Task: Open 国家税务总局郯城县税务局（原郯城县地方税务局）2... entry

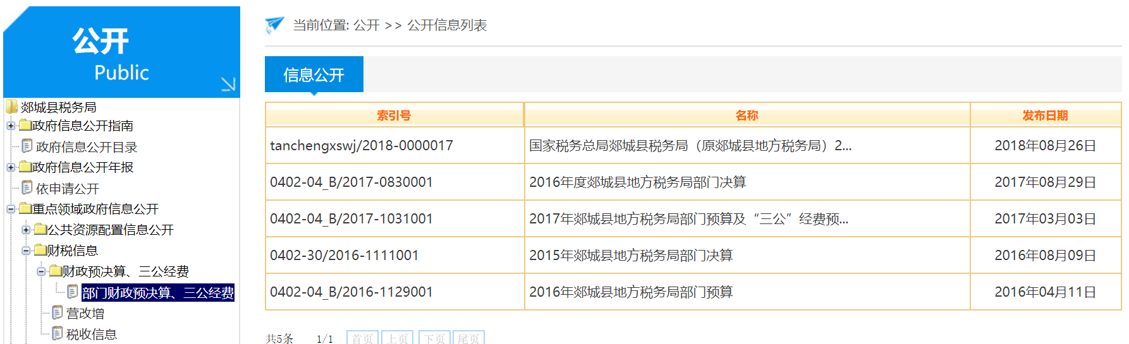Action: click(690, 145)
